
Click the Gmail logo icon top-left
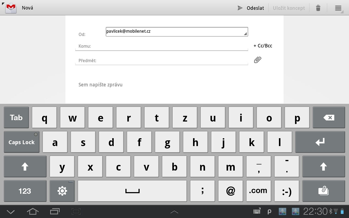pyautogui.click(x=10, y=8)
